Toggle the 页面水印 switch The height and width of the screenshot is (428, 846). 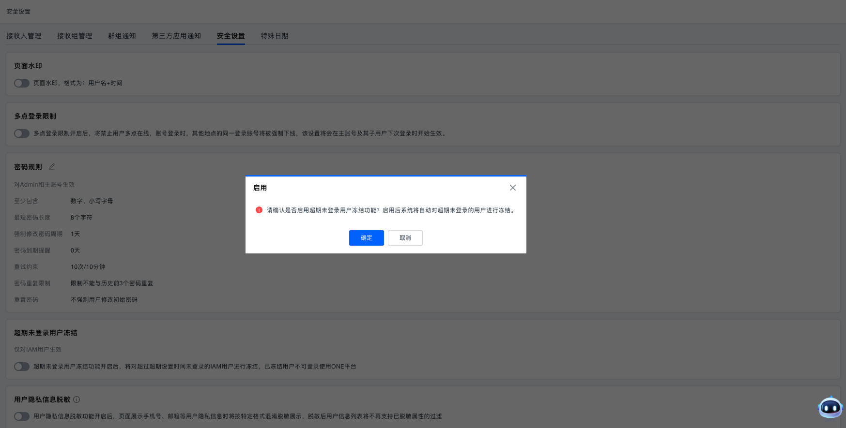[22, 83]
